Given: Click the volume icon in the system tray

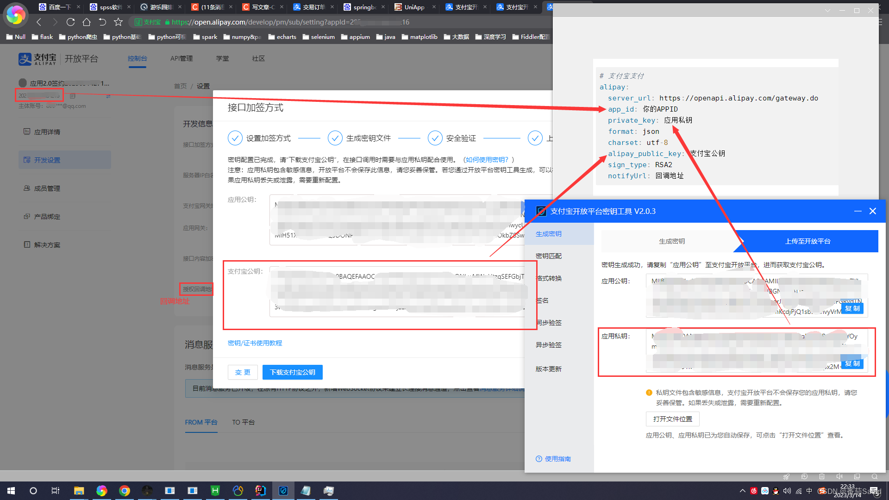Looking at the screenshot, I should 787,491.
